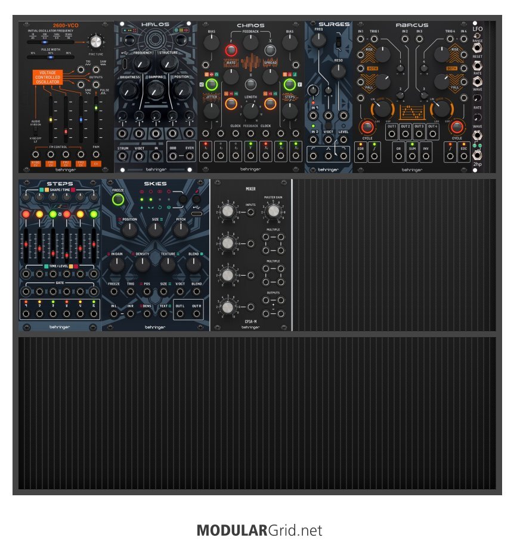The image size is (520, 543).
Task: Click the Abacus OUT 1 jack
Action: pyautogui.click(x=392, y=134)
